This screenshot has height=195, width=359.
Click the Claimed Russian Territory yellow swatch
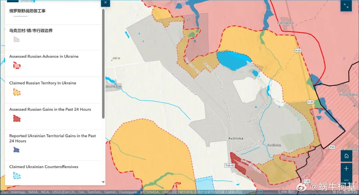click(x=17, y=92)
